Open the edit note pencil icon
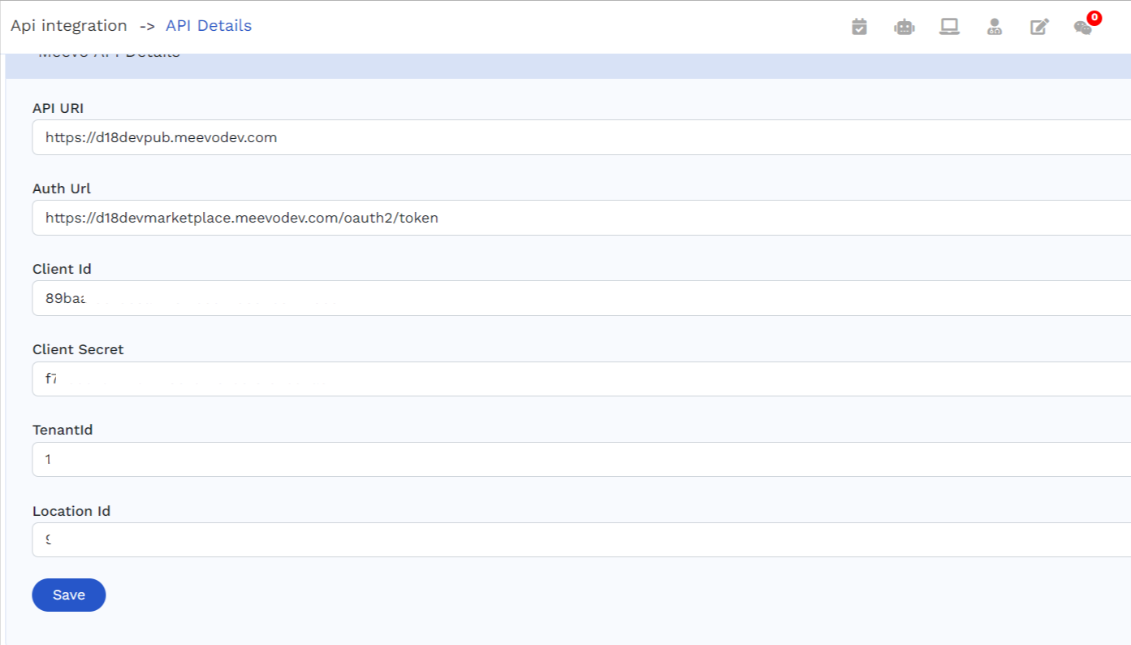 point(1039,27)
